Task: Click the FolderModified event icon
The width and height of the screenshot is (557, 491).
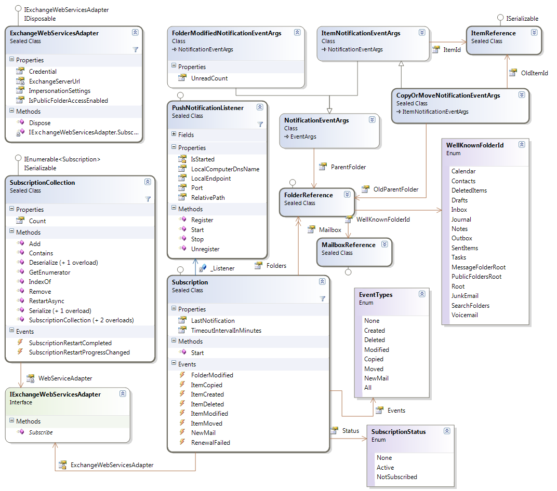Action: pyautogui.click(x=182, y=375)
